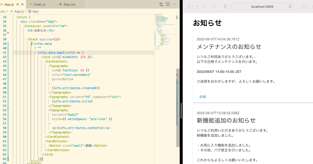Click timestamp 2022-06-07T13:58:03.038Z
The height and width of the screenshot is (164, 313).
[218, 113]
